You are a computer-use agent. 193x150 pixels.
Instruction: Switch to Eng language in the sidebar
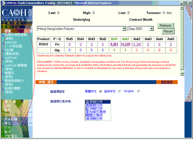click(x=17, y=27)
